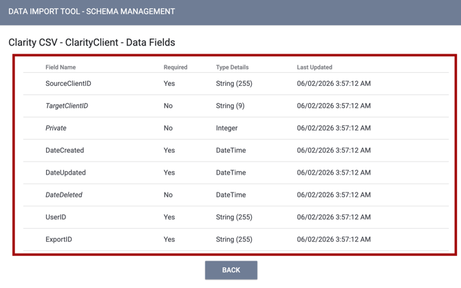Click String (255) in UserID row
The image size is (461, 288).
234,217
